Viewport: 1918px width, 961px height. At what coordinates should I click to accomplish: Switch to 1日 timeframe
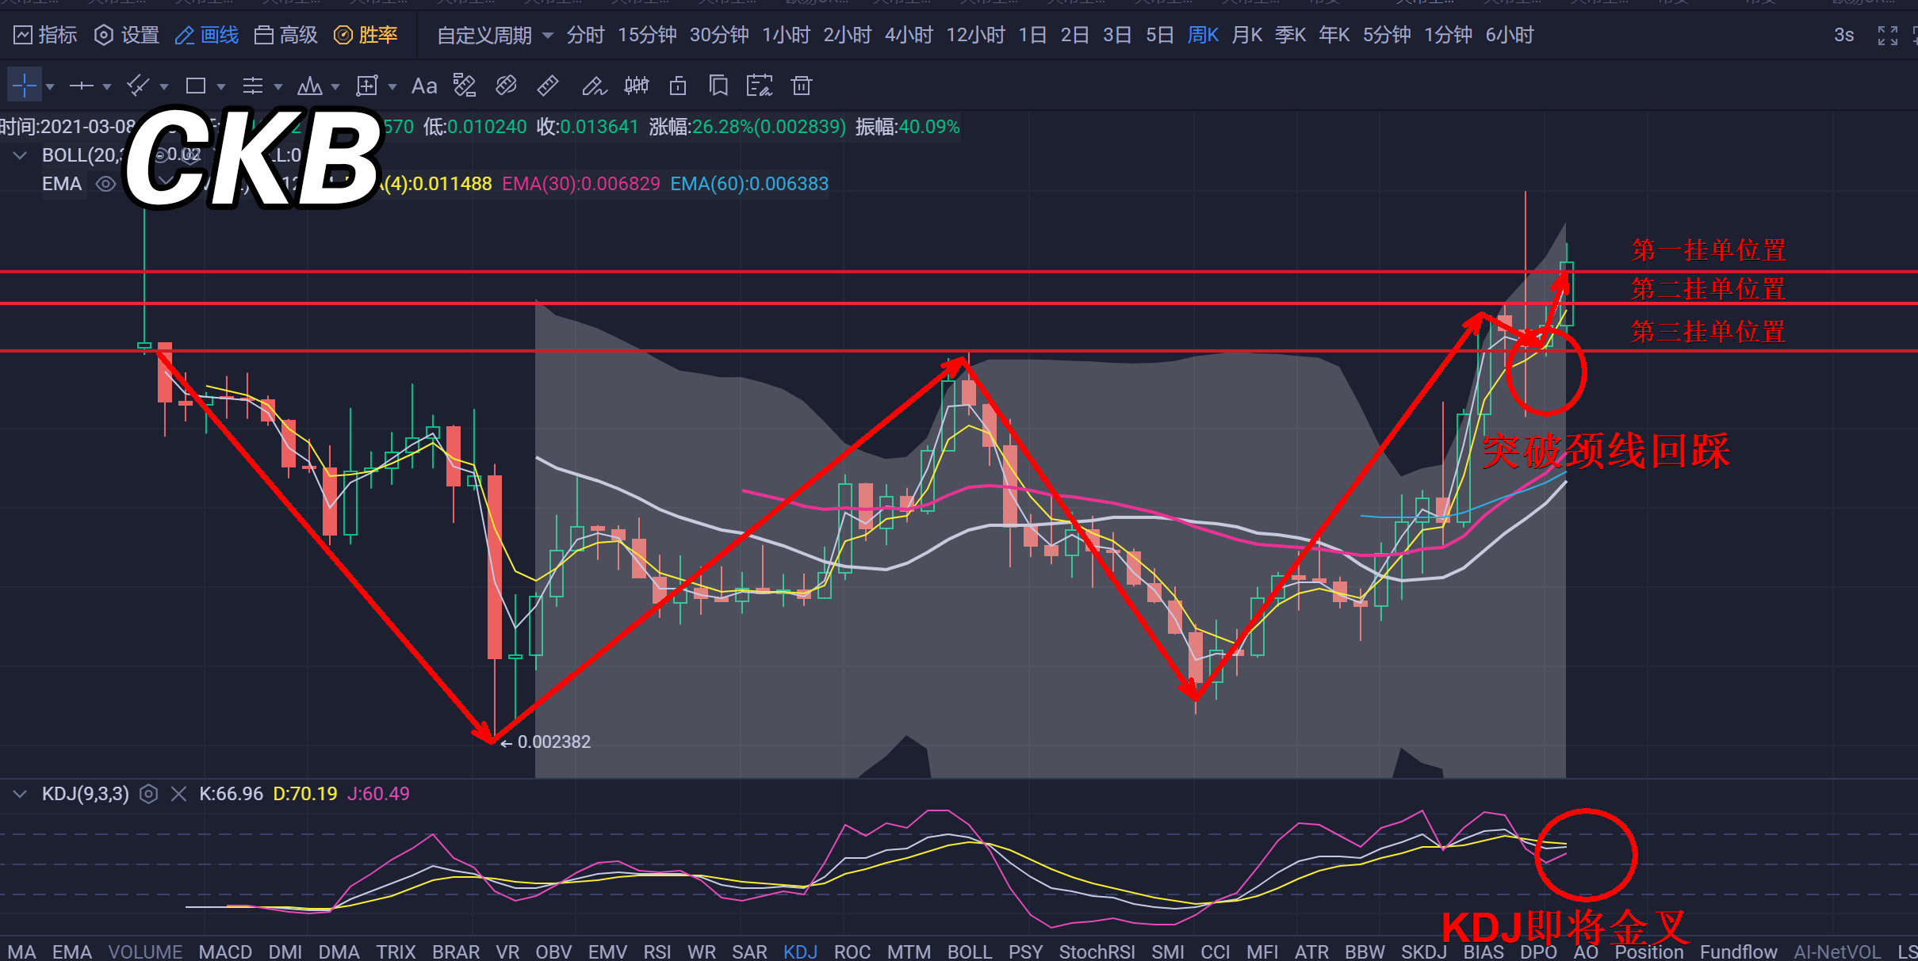click(x=1032, y=35)
